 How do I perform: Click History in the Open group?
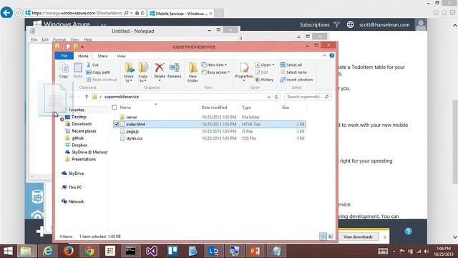[x=264, y=80]
